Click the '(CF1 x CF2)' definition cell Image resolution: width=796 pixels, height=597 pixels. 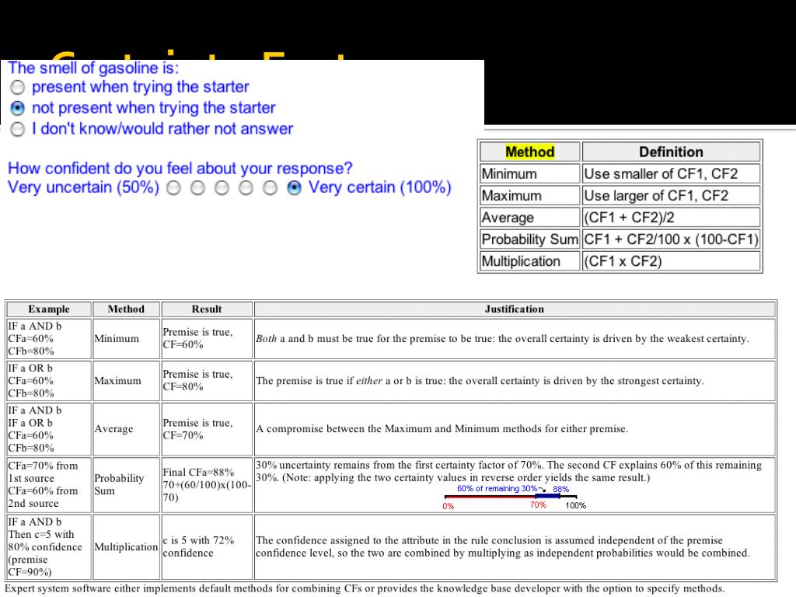pyautogui.click(x=671, y=261)
